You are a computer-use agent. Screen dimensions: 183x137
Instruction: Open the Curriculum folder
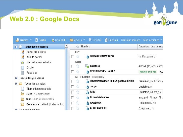pyautogui.click(x=32, y=99)
